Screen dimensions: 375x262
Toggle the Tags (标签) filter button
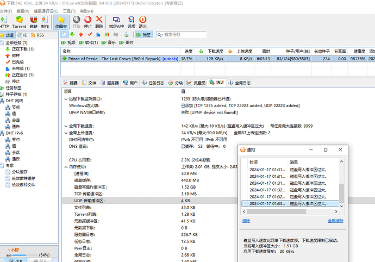pos(143,35)
